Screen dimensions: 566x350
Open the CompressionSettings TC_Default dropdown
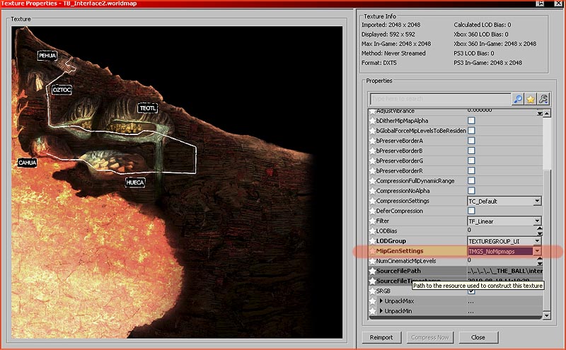[537, 201]
